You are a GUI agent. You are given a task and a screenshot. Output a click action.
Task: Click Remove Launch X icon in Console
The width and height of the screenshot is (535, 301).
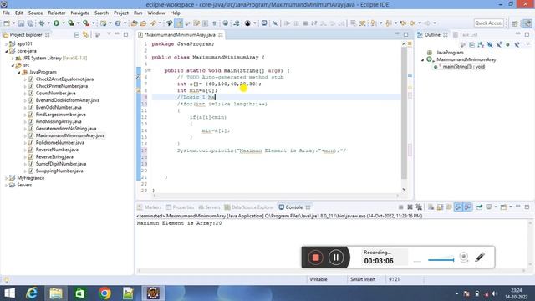410,207
